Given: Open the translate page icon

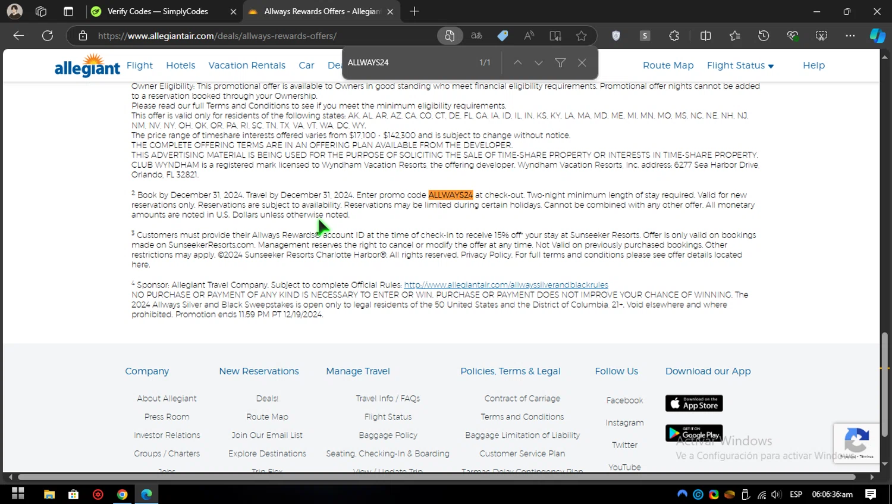Looking at the screenshot, I should pyautogui.click(x=476, y=36).
